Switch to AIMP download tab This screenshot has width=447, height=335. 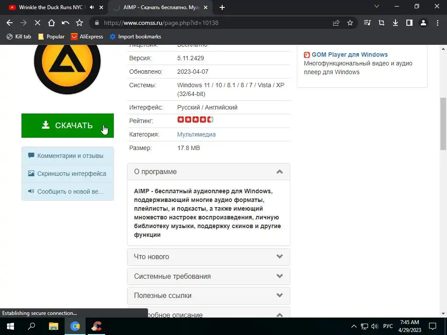[x=161, y=7]
